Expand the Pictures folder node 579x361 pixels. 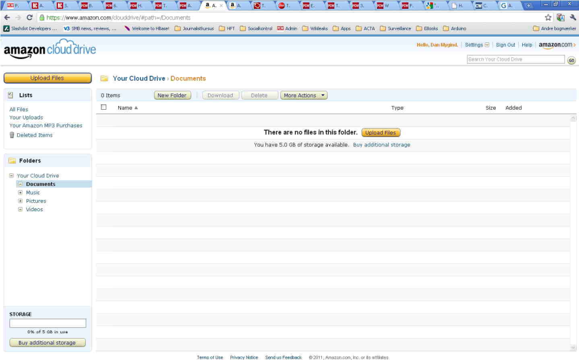click(20, 201)
